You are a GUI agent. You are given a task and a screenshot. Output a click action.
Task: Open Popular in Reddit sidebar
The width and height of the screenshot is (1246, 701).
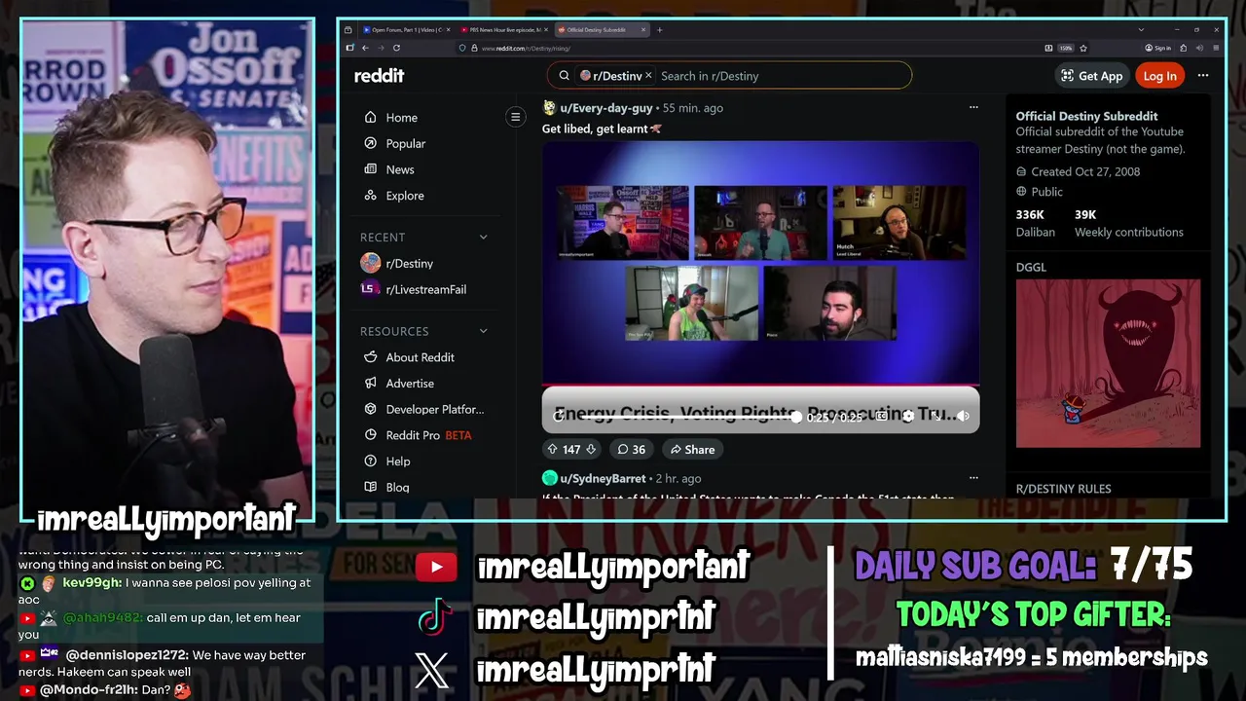point(405,143)
